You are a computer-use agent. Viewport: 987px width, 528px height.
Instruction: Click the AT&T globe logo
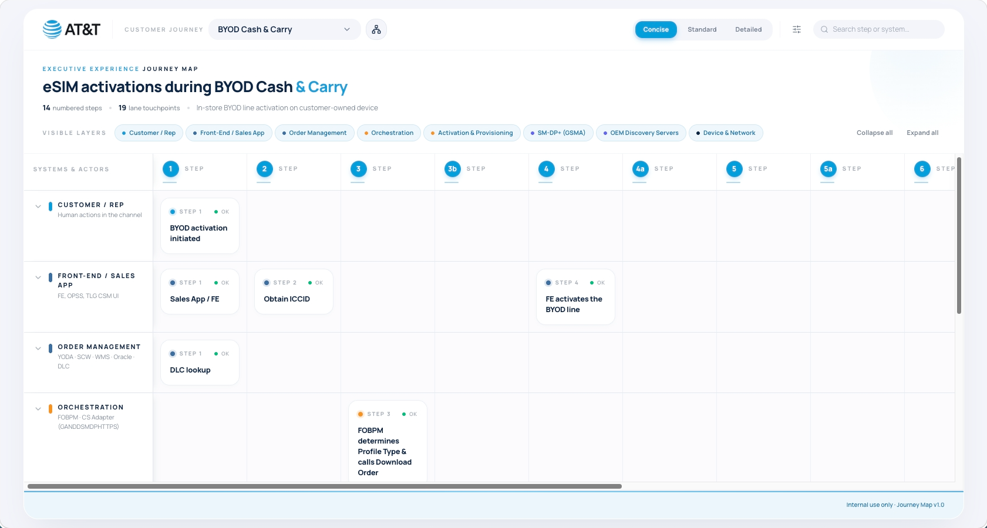click(x=52, y=29)
